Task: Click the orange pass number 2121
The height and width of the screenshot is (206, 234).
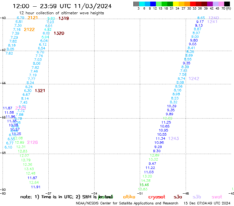Action: click(33, 18)
